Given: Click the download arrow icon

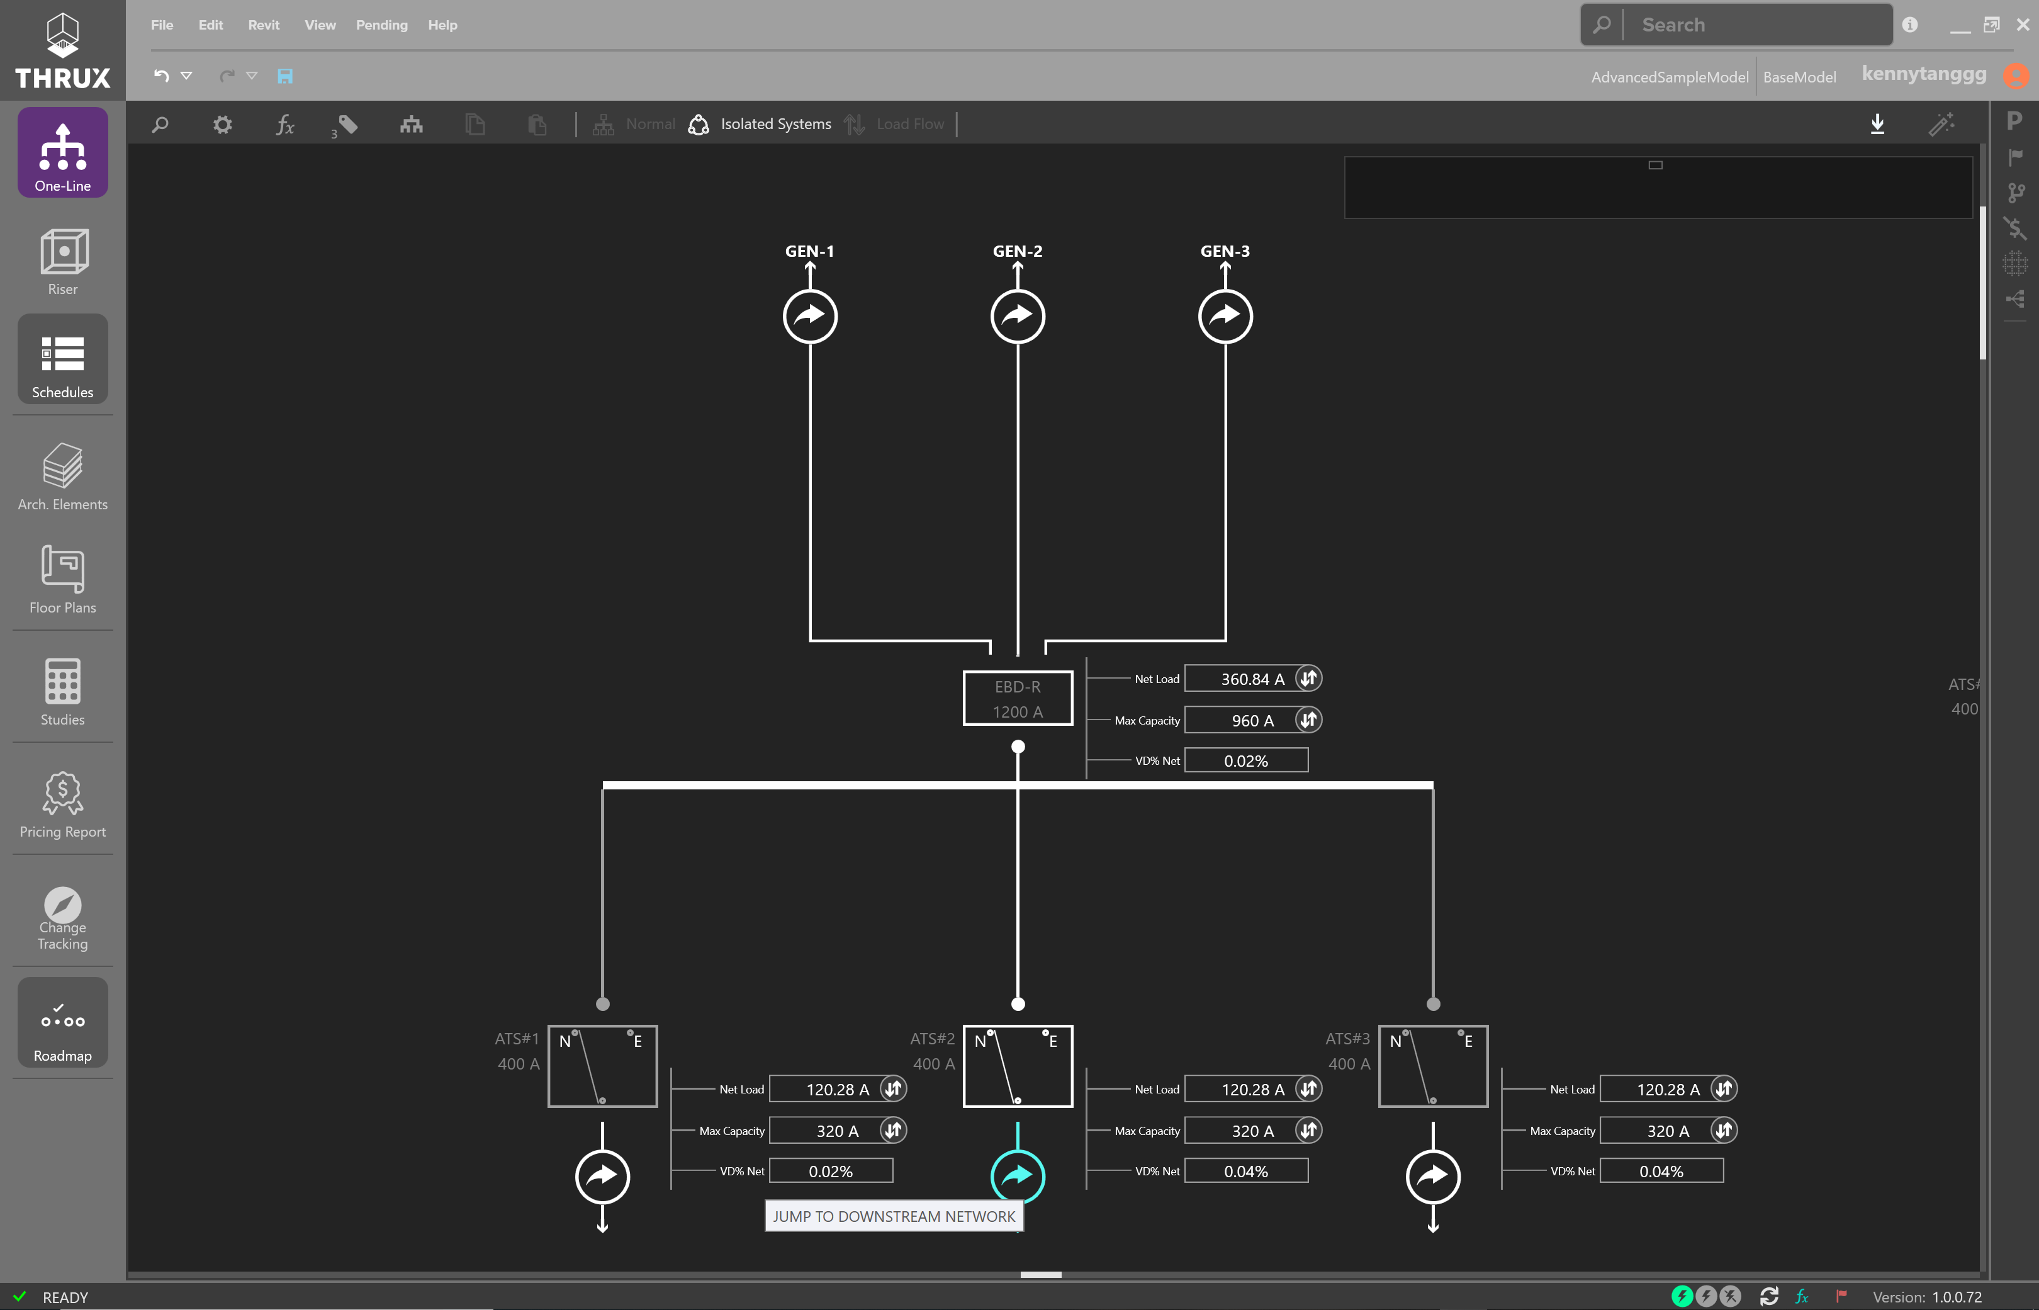Looking at the screenshot, I should tap(1877, 124).
